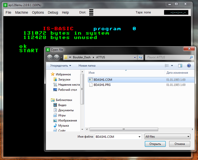Click the Избранное star icon
Image resolution: width=198 pixels, height=160 pixels.
pyautogui.click(x=53, y=74)
